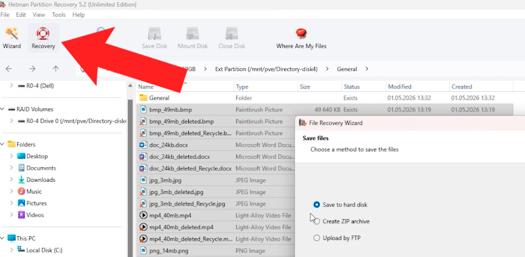Collapse the Folders section
The width and height of the screenshot is (525, 257).
[x=3, y=144]
